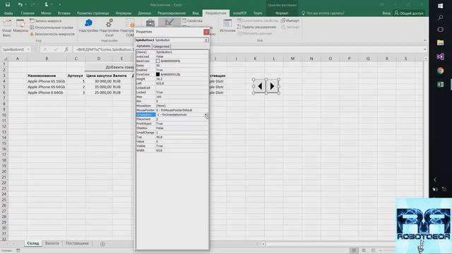Expand the formula bar

point(425,49)
